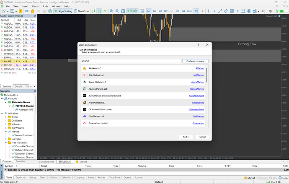Click the yellow dollar Market Watch icon
289x184 pixels.
click(21, 11)
